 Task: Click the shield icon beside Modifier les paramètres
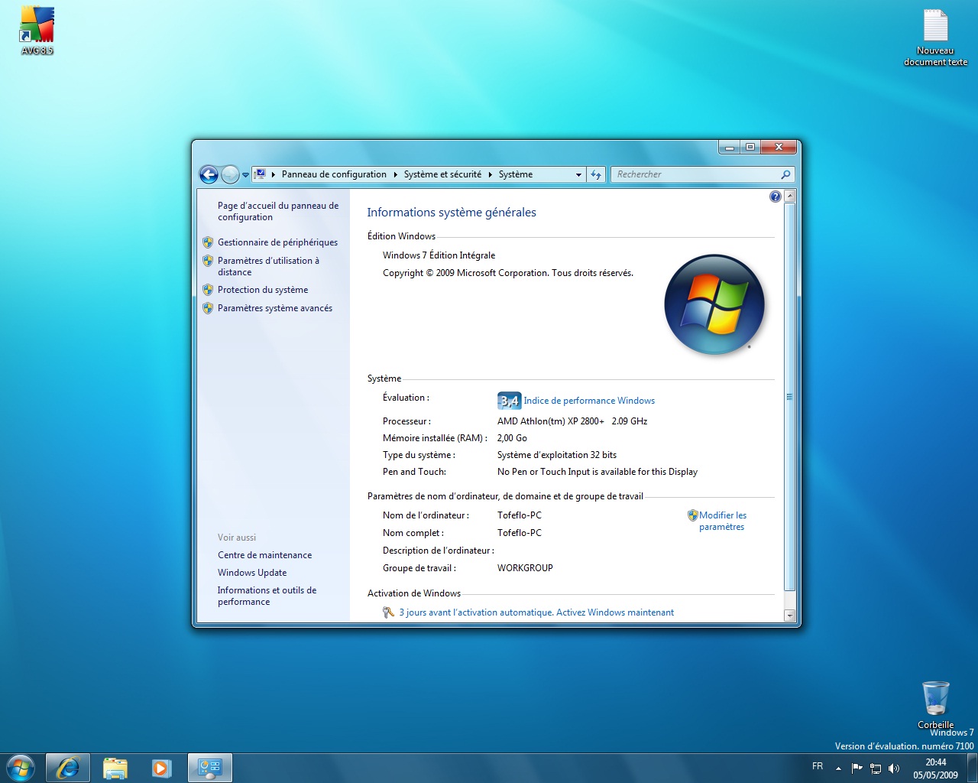click(x=693, y=515)
